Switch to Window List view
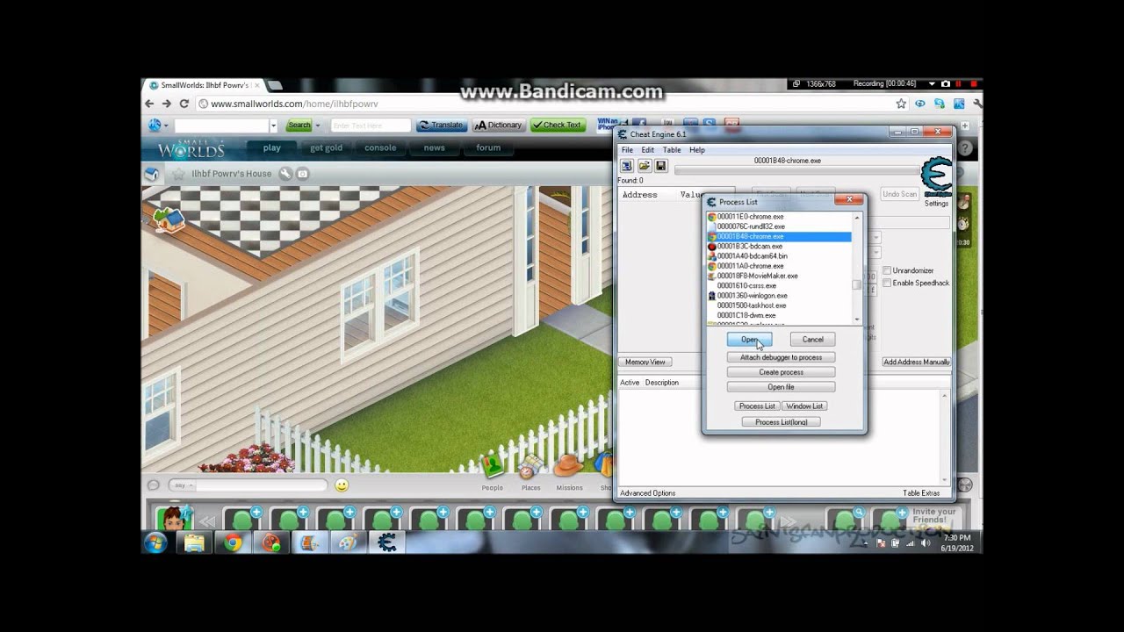Image resolution: width=1124 pixels, height=632 pixels. (x=804, y=406)
